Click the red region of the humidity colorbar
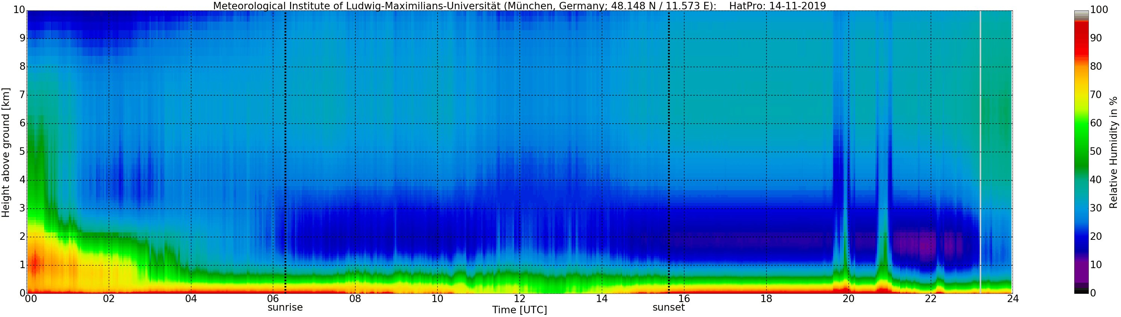Screen dimensions: 1121x317 click(x=1081, y=39)
